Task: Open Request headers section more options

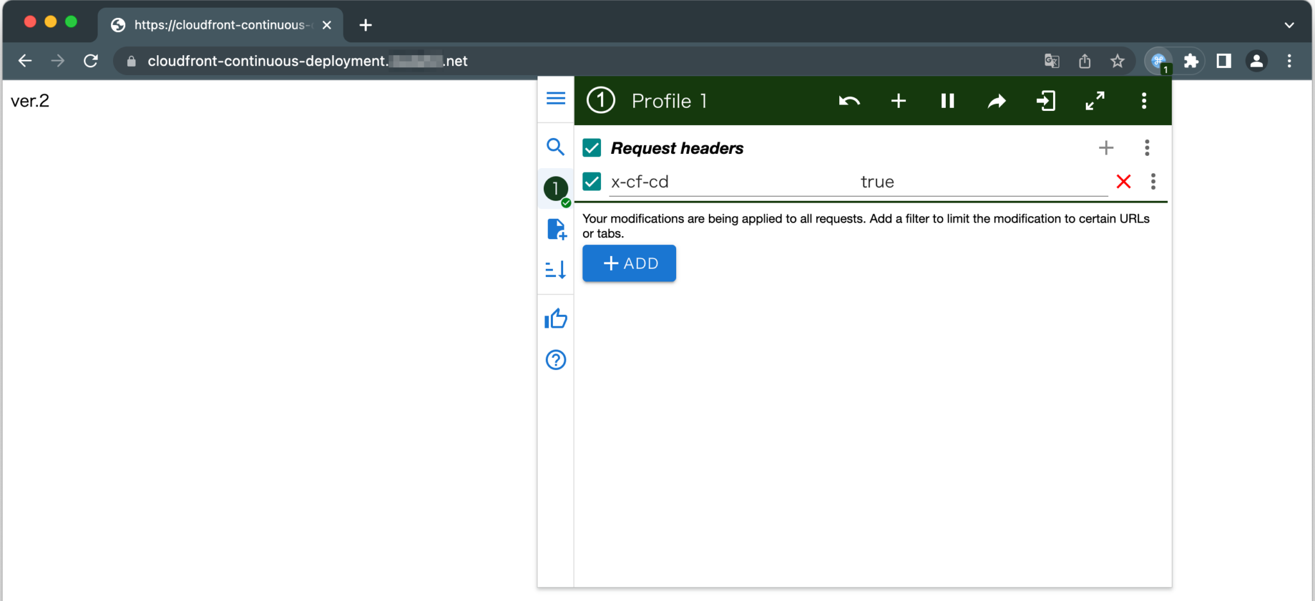Action: (x=1147, y=148)
